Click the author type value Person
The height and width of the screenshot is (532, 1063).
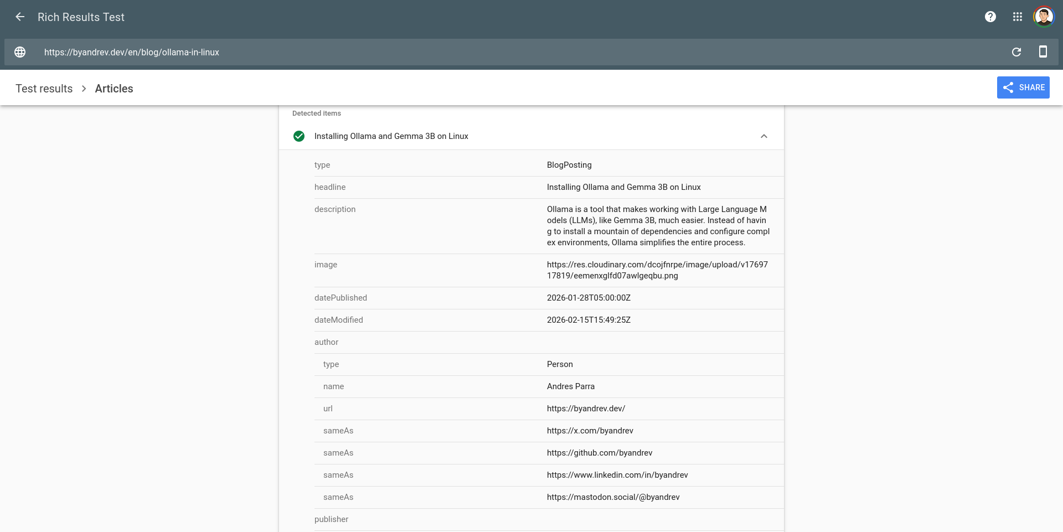point(560,364)
